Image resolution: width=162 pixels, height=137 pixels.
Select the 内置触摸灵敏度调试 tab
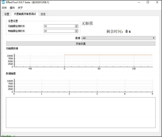point(25,14)
